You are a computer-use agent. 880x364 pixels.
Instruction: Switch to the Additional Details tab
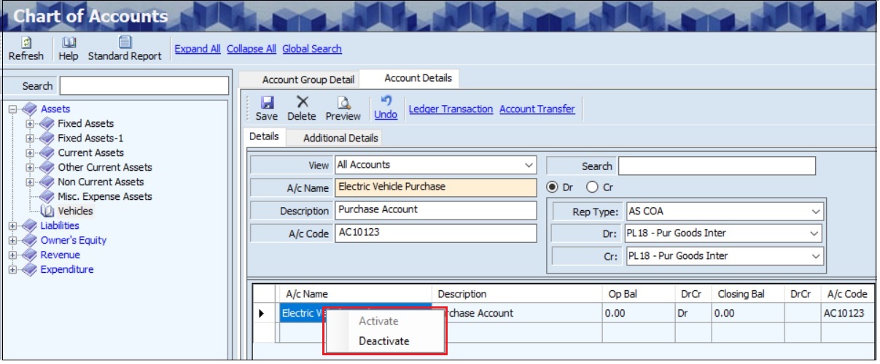[340, 138]
